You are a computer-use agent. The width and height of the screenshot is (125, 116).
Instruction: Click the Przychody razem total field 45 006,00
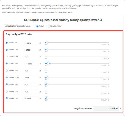coord(106,109)
